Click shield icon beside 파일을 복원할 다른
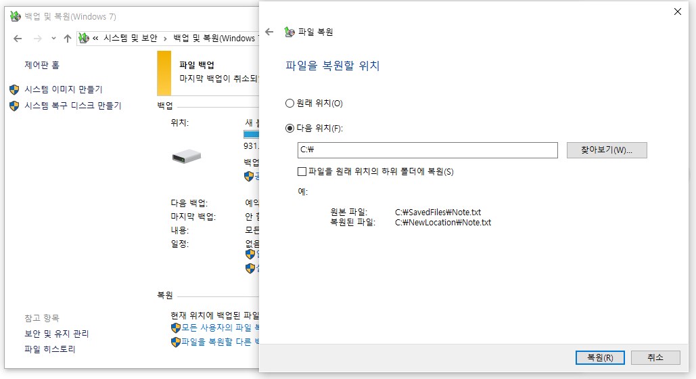 point(176,342)
